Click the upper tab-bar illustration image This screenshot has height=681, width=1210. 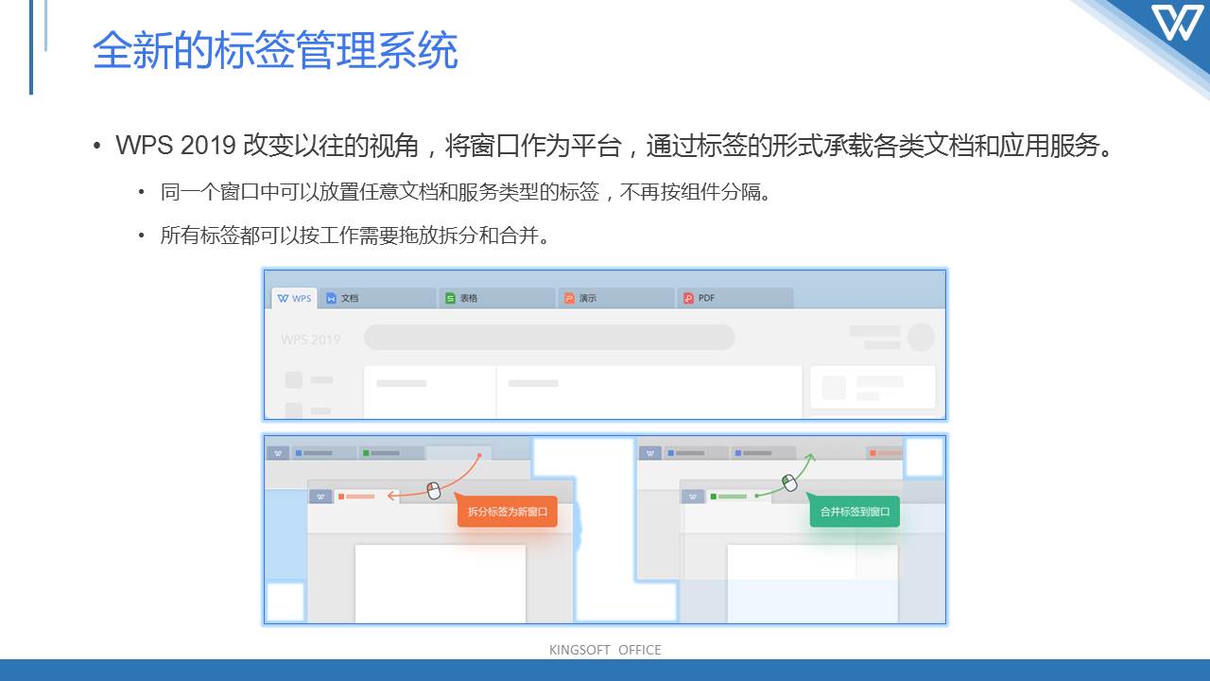[x=605, y=344]
